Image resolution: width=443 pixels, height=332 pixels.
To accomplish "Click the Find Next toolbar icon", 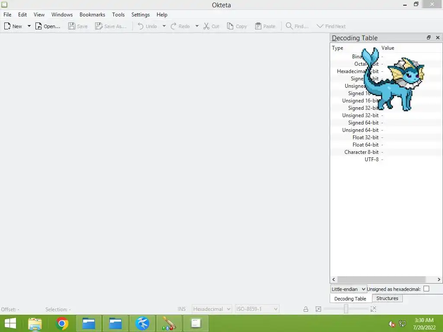I will (320, 26).
